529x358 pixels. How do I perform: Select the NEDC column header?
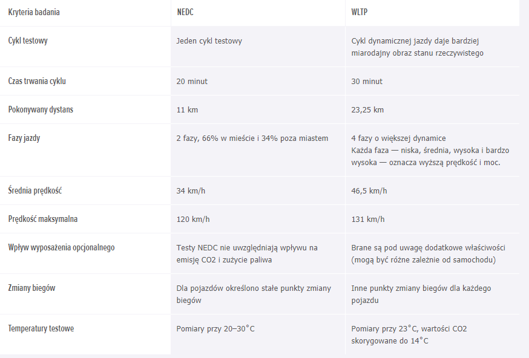185,12
